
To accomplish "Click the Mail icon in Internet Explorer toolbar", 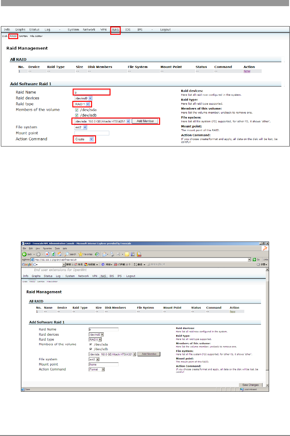I will [105, 254].
